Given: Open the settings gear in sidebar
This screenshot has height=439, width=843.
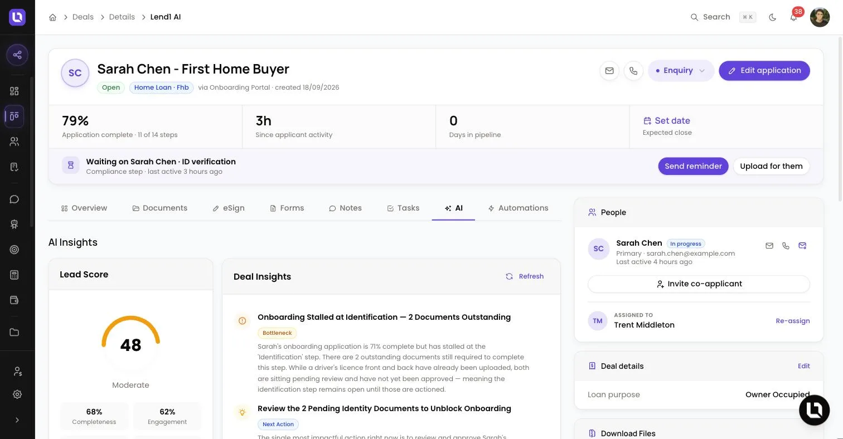Looking at the screenshot, I should [x=17, y=394].
